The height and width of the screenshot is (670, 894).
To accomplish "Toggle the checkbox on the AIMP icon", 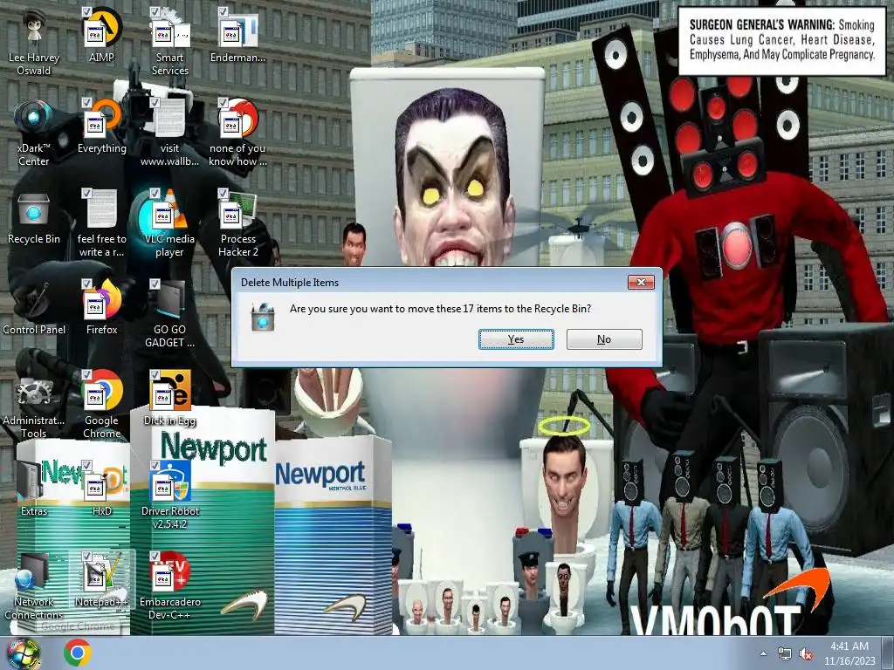I will [x=86, y=12].
